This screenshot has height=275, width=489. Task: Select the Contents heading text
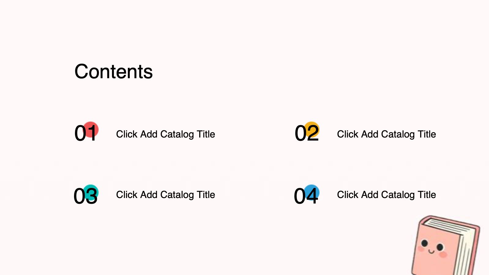(114, 72)
